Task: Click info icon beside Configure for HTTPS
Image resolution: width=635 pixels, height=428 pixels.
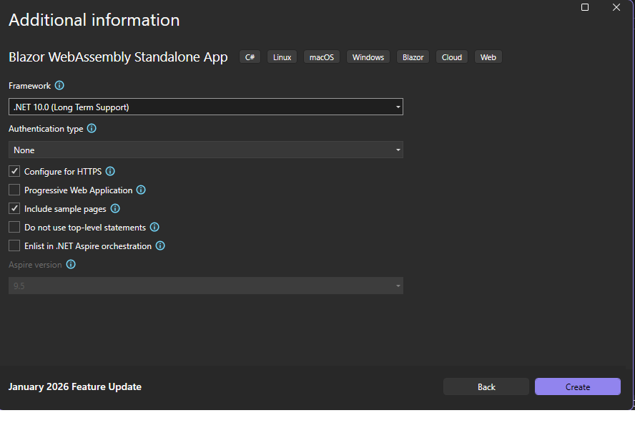Action: [x=110, y=172]
